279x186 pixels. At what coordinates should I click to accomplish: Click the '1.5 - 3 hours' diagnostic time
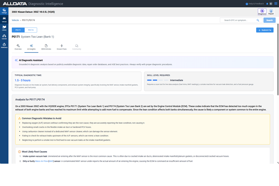pyautogui.click(x=23, y=80)
